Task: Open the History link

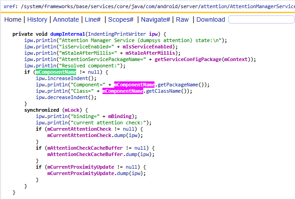Action: [x=37, y=19]
